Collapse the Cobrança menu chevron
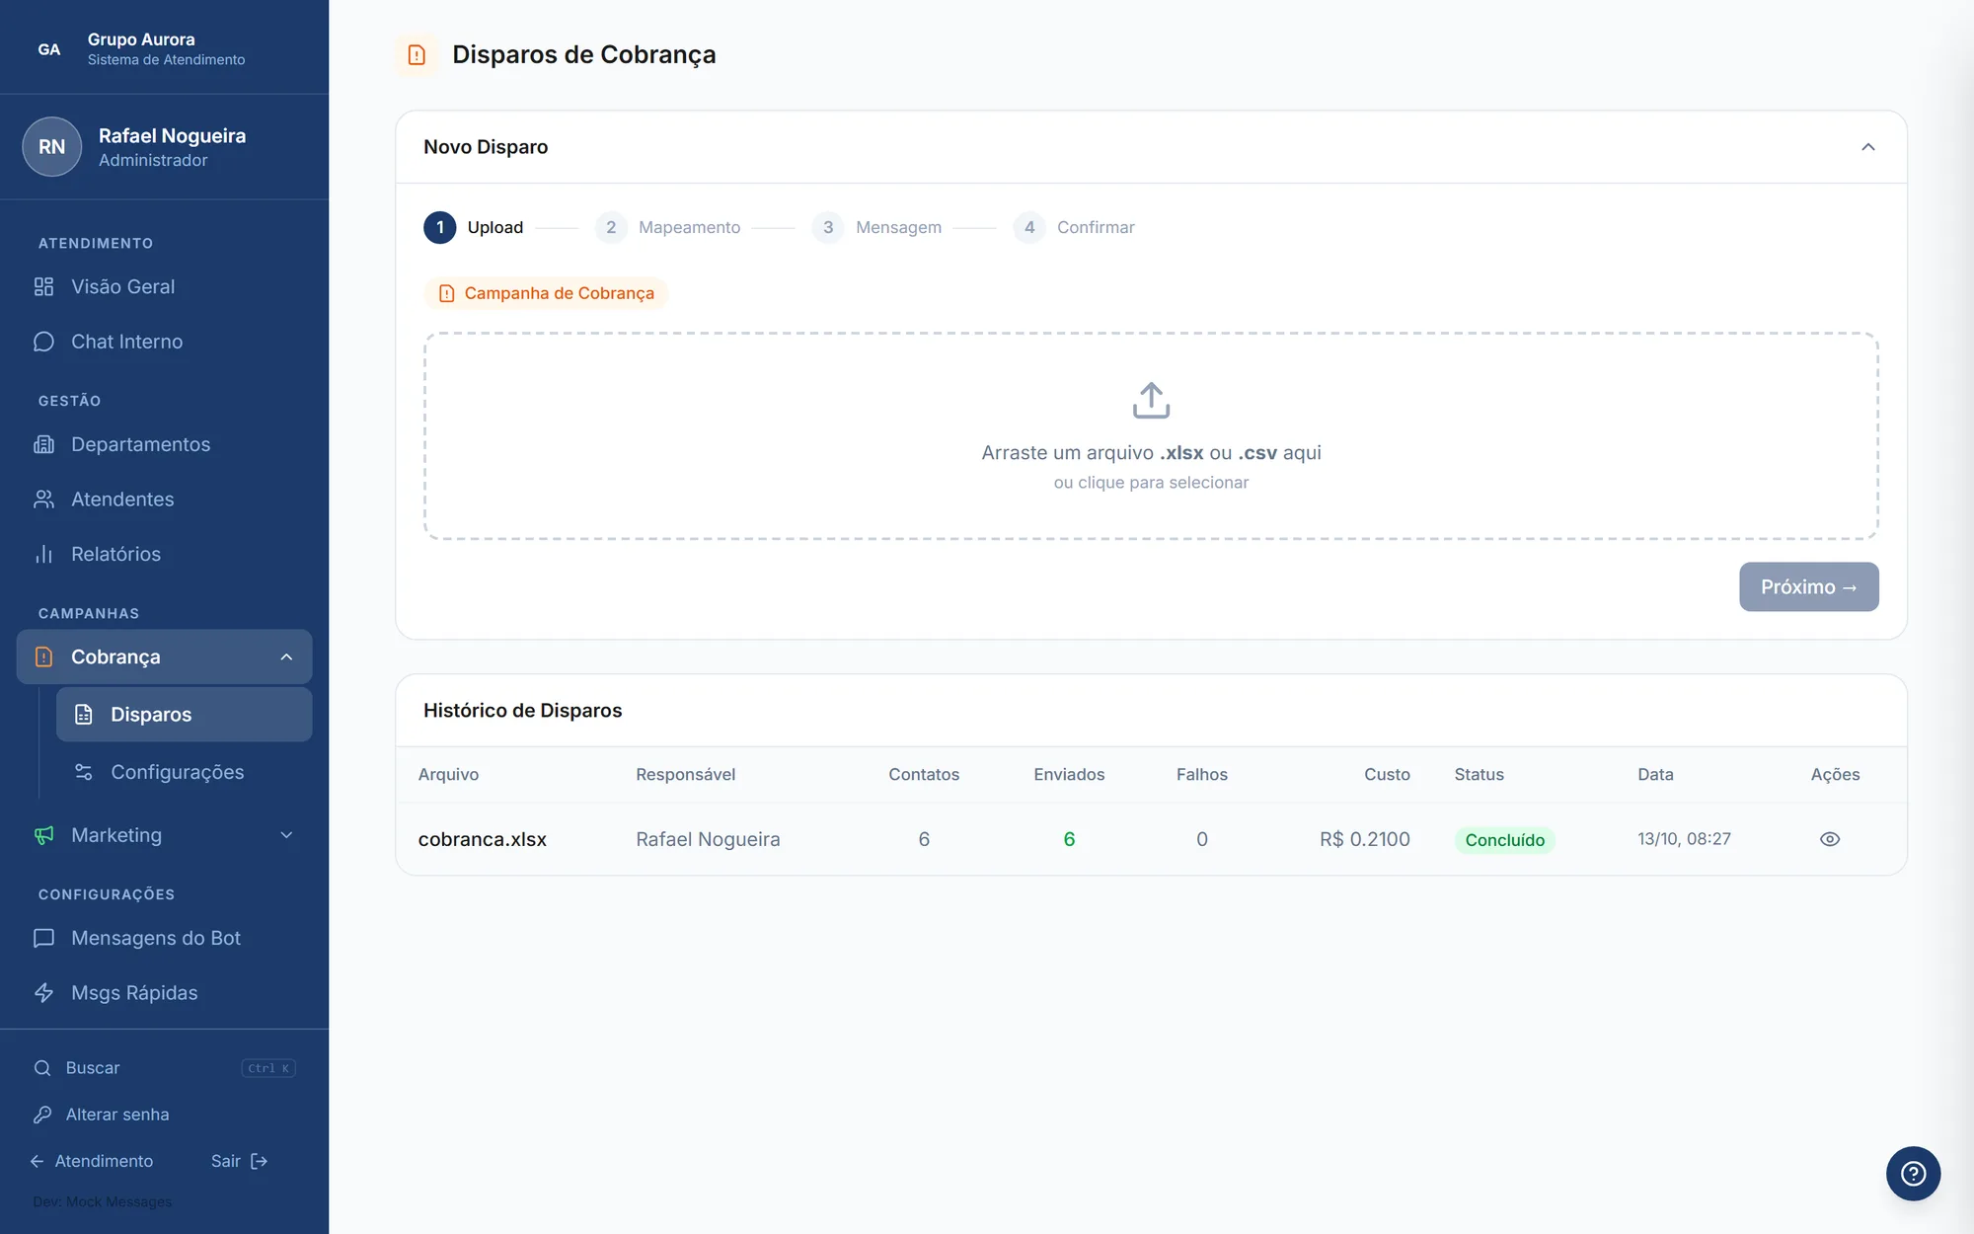The image size is (1974, 1234). click(x=286, y=657)
